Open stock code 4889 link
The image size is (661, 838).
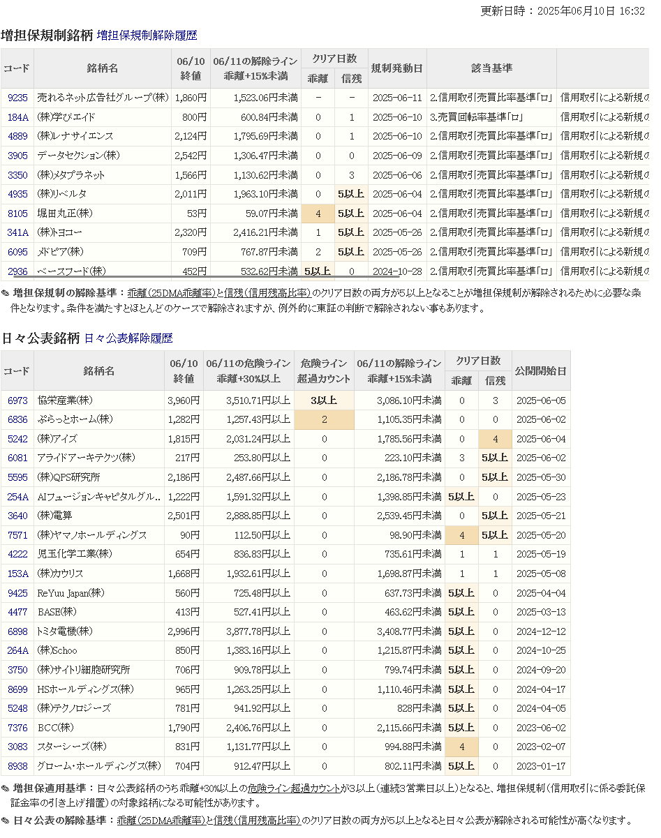pyautogui.click(x=17, y=136)
